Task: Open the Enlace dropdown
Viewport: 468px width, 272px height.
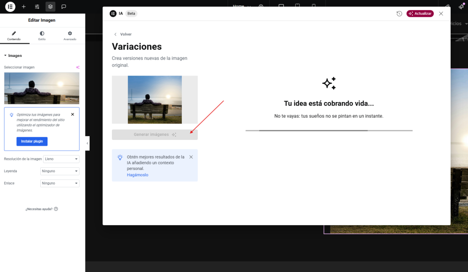Action: click(x=60, y=183)
